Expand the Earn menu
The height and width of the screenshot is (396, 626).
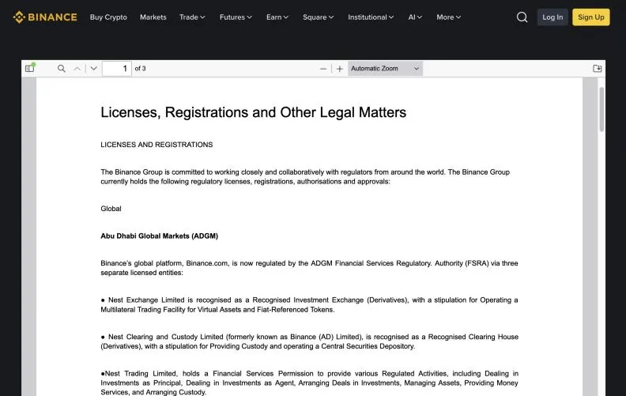pos(277,17)
